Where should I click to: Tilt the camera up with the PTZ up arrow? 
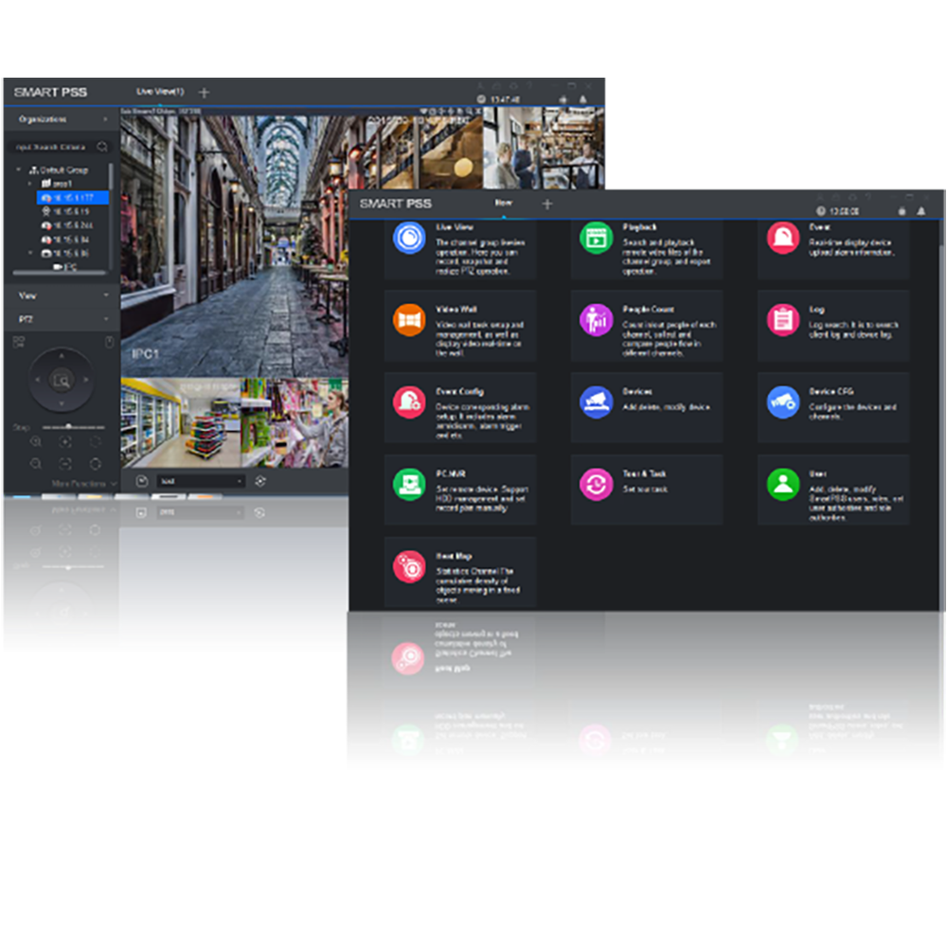pos(61,356)
